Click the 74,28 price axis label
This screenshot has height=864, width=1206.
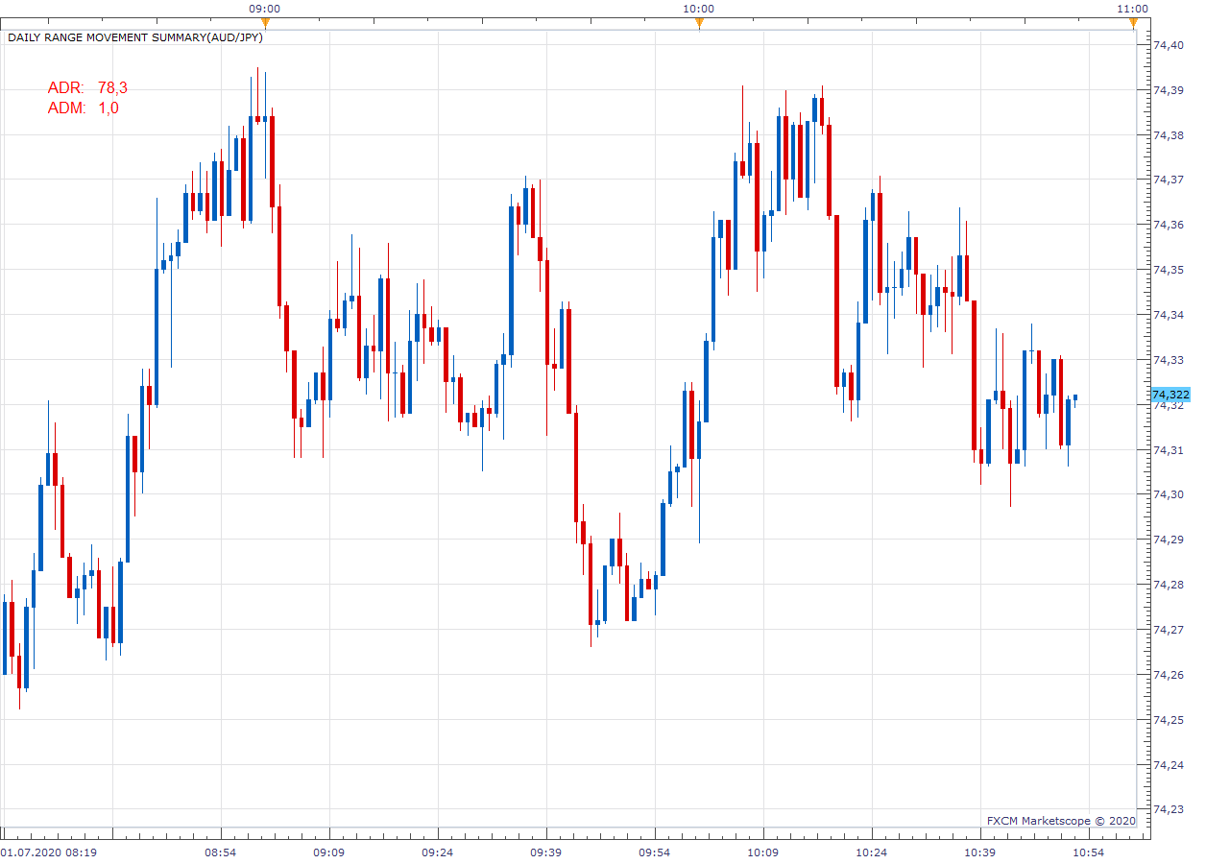coord(1168,585)
